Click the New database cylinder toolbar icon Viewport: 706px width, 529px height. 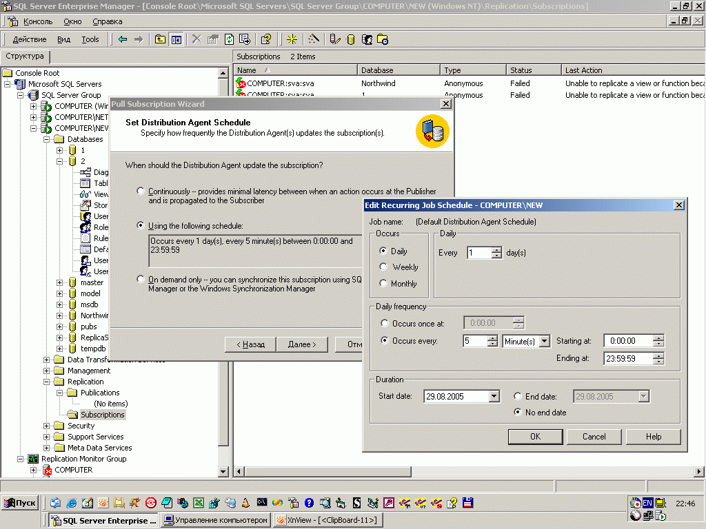(351, 39)
